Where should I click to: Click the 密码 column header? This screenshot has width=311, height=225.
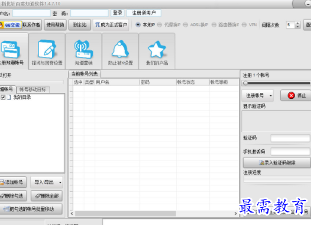[158, 82]
